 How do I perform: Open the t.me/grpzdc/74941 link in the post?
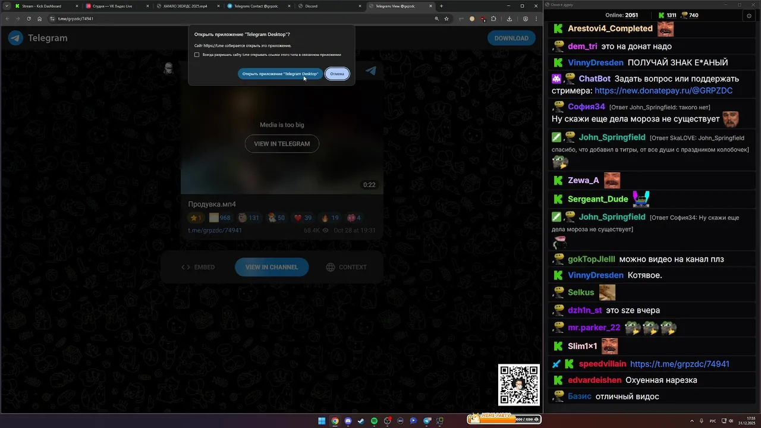[x=215, y=230]
